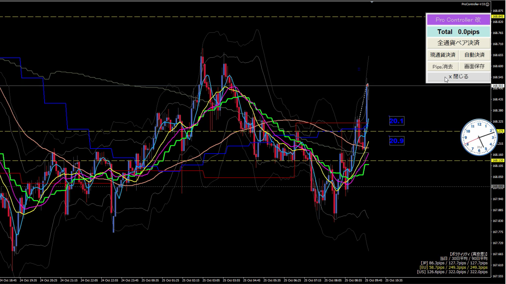Viewport: 506px width, 284px height.
Task: Click the ProController-V33 smiley icon
Action: [x=488, y=4]
